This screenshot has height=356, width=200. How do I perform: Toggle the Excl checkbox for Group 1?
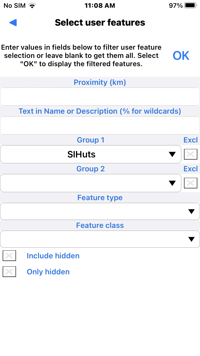pos(191,154)
